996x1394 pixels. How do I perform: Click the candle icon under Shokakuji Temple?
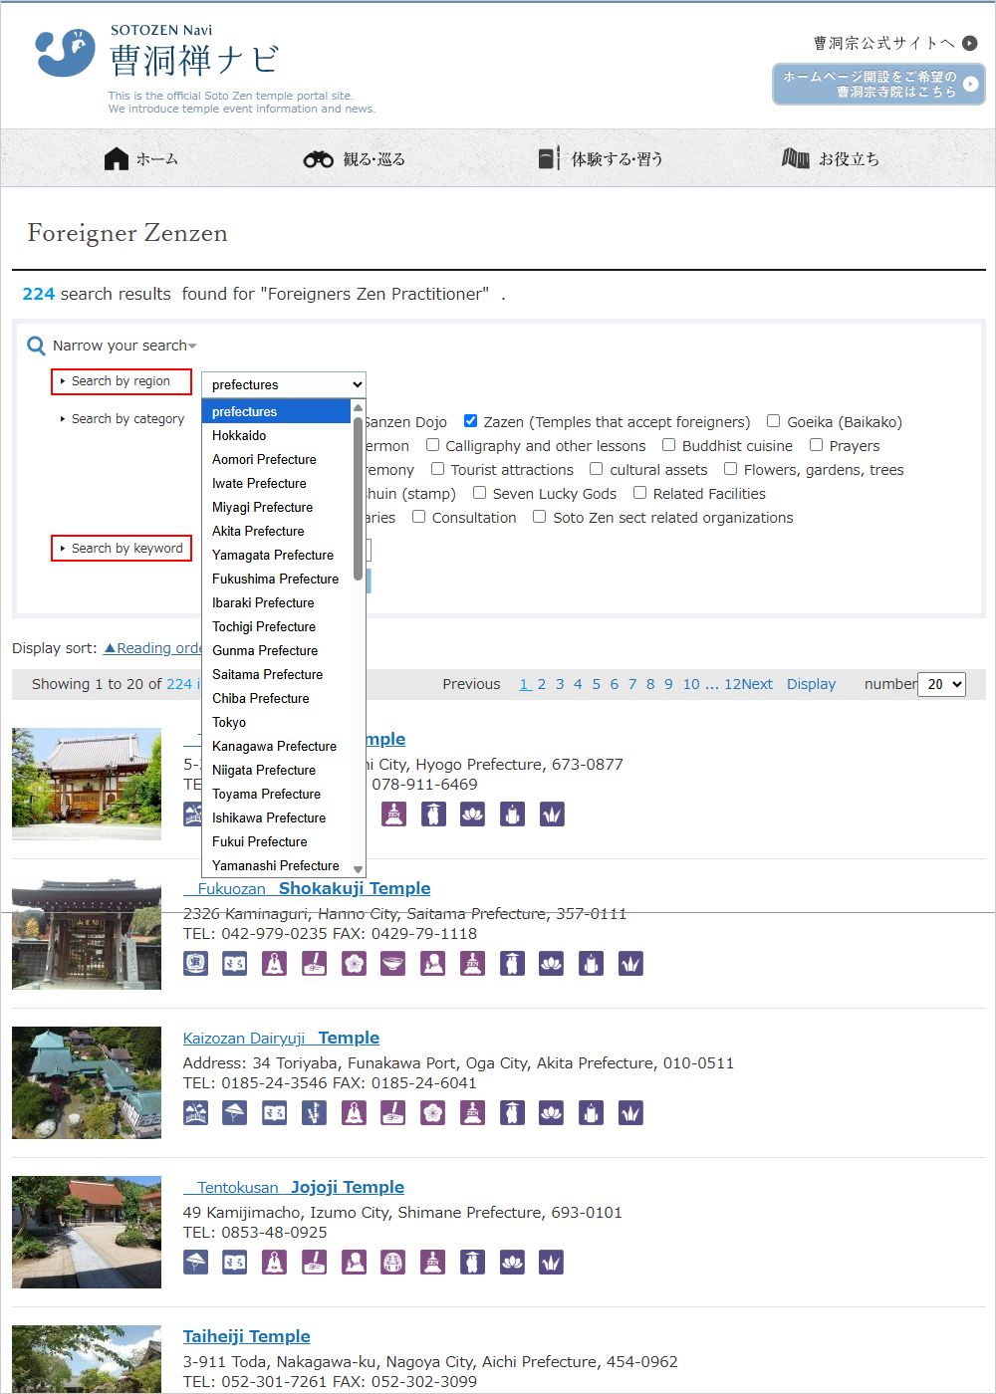click(591, 964)
